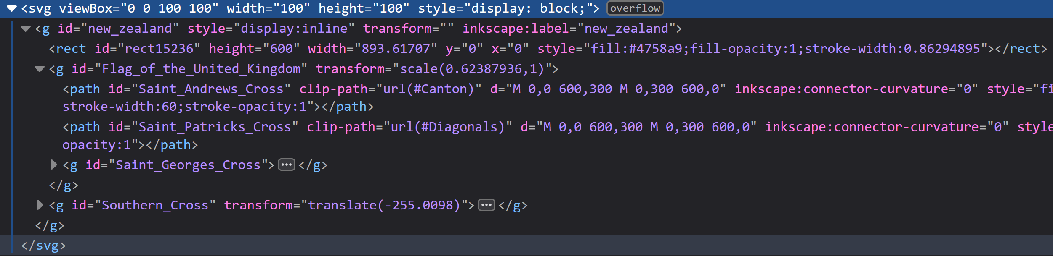Expand the Southern_Cross group
1053x256 pixels.
(x=40, y=205)
